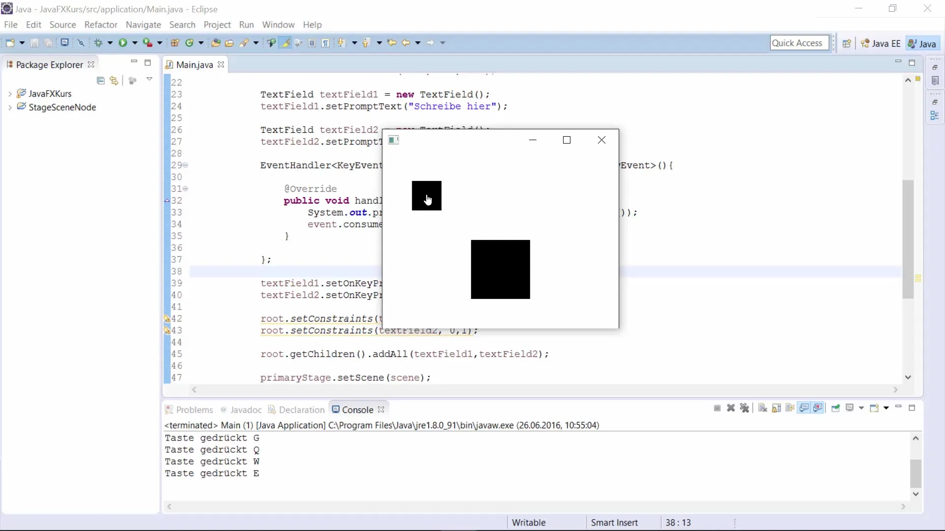Click the Skip All Breakpoints icon
The width and height of the screenshot is (945, 531).
81,43
